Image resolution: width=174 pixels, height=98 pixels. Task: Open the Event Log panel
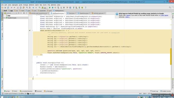[x=154, y=91]
